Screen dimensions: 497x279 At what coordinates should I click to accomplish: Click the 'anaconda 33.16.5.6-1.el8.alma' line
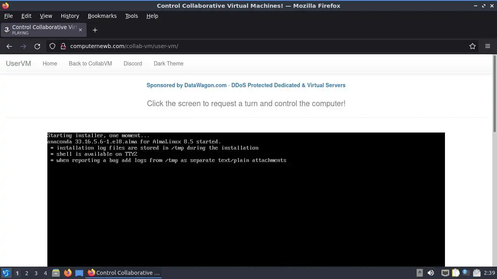pyautogui.click(x=134, y=141)
